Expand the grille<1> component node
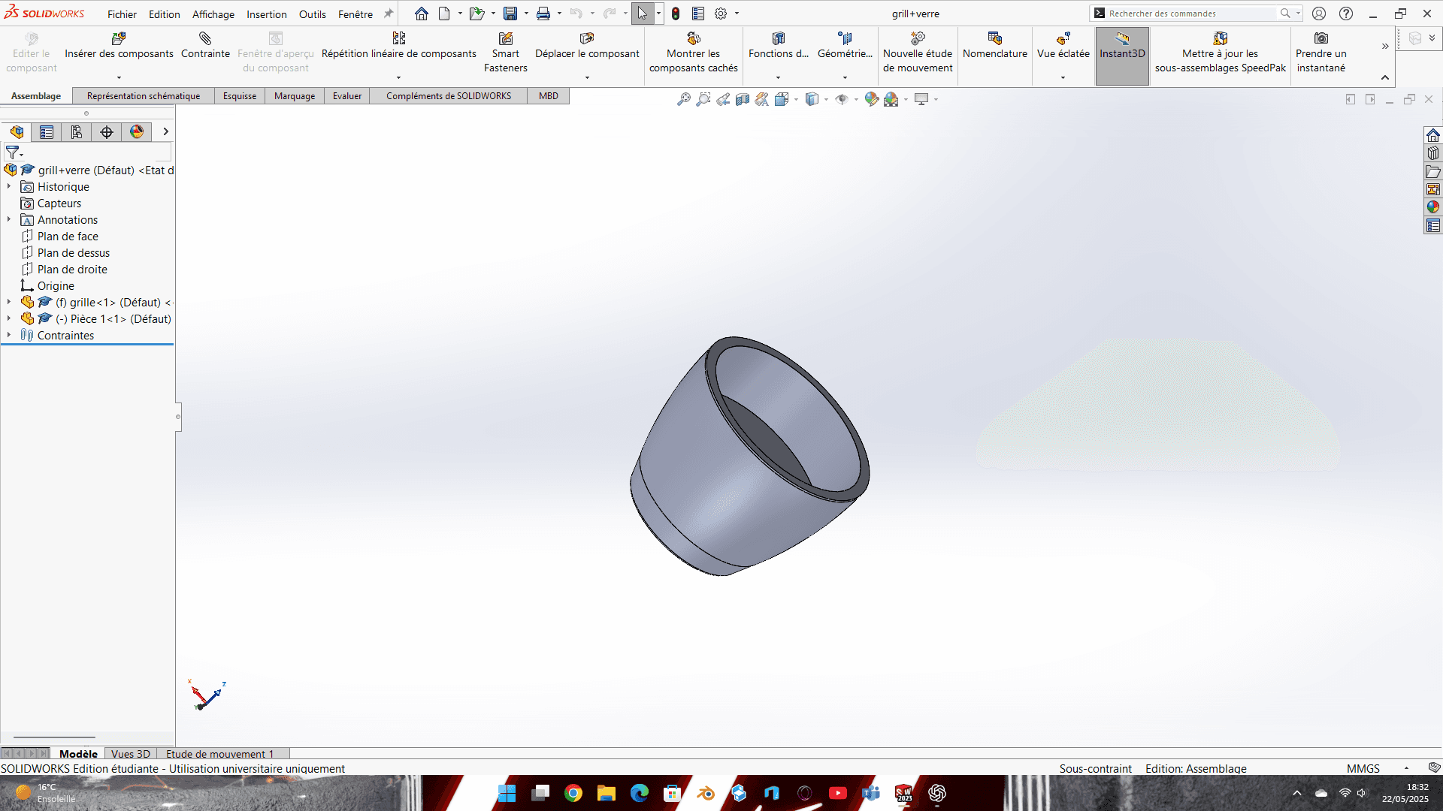This screenshot has height=811, width=1443. pyautogui.click(x=9, y=302)
